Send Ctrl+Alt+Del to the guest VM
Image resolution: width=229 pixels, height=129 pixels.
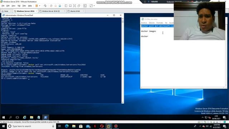click(x=45, y=6)
